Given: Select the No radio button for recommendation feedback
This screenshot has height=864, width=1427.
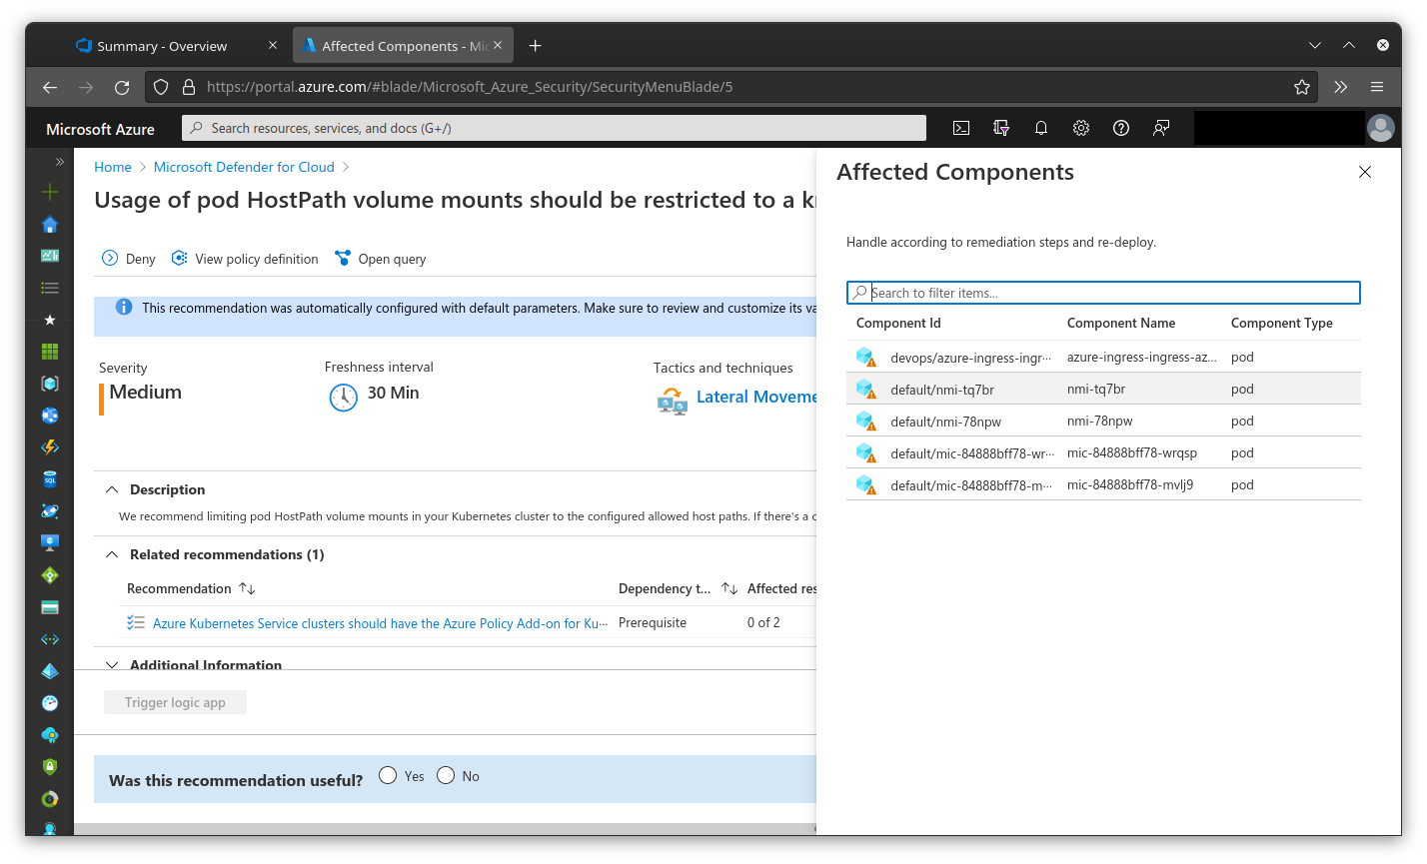Looking at the screenshot, I should click(x=445, y=775).
